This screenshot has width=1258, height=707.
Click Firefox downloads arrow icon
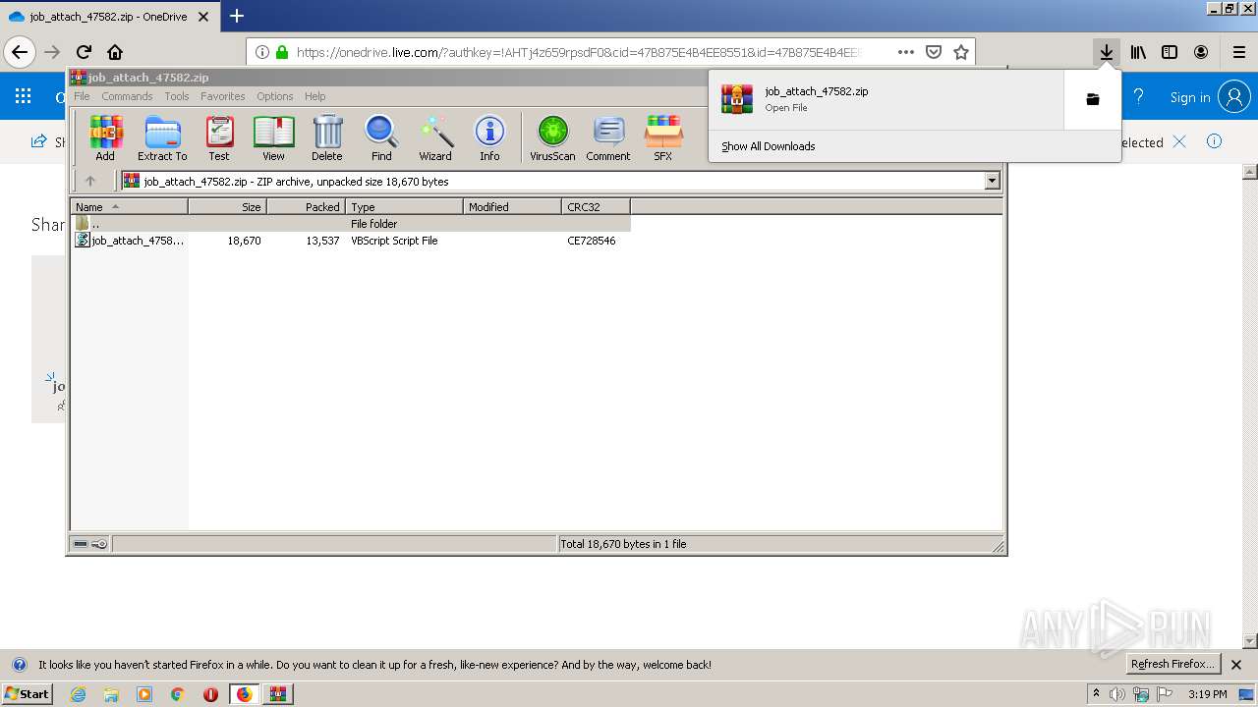click(1107, 52)
